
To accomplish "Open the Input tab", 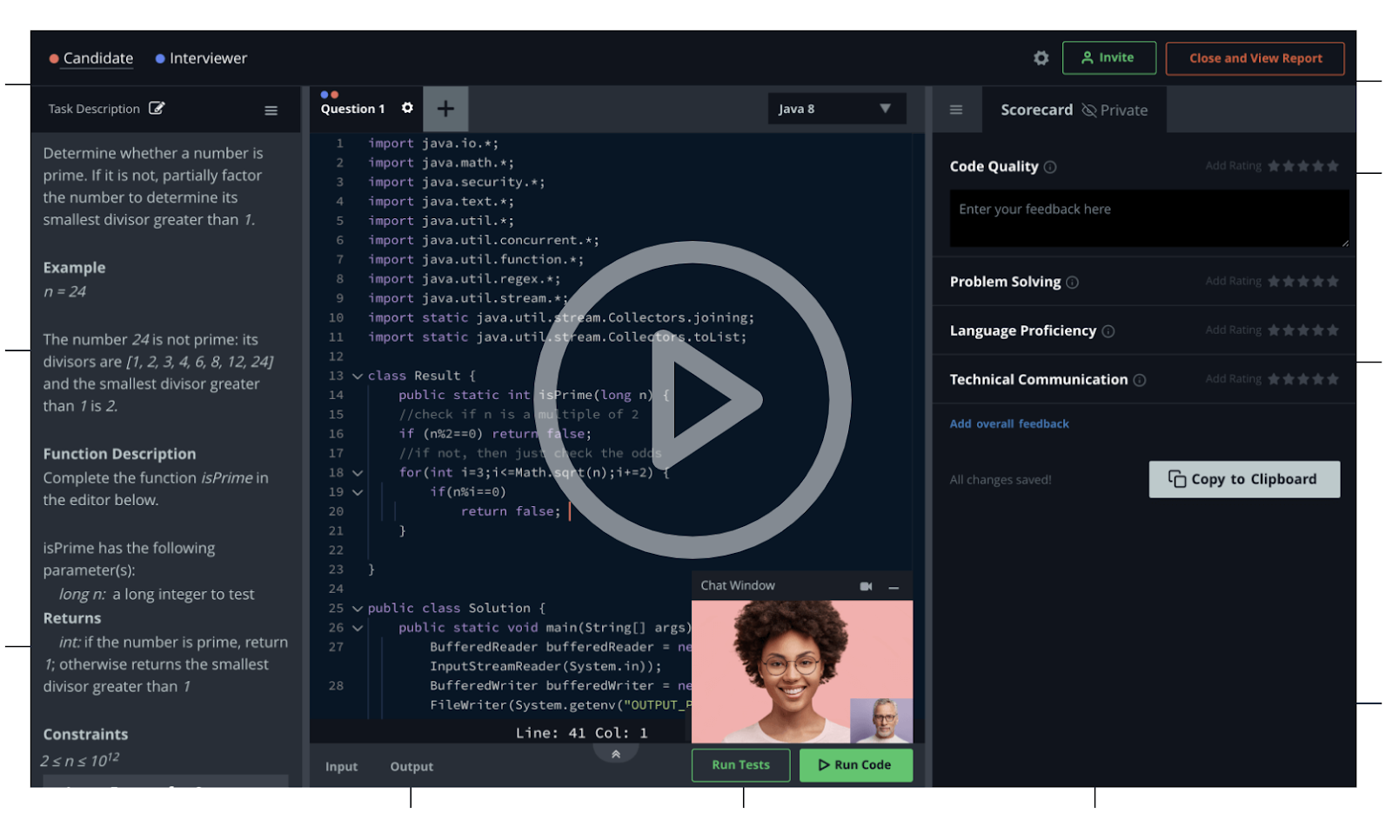I will pos(341,767).
